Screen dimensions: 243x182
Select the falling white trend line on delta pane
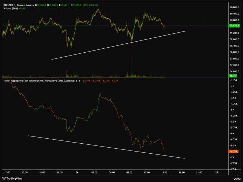tap(106, 147)
